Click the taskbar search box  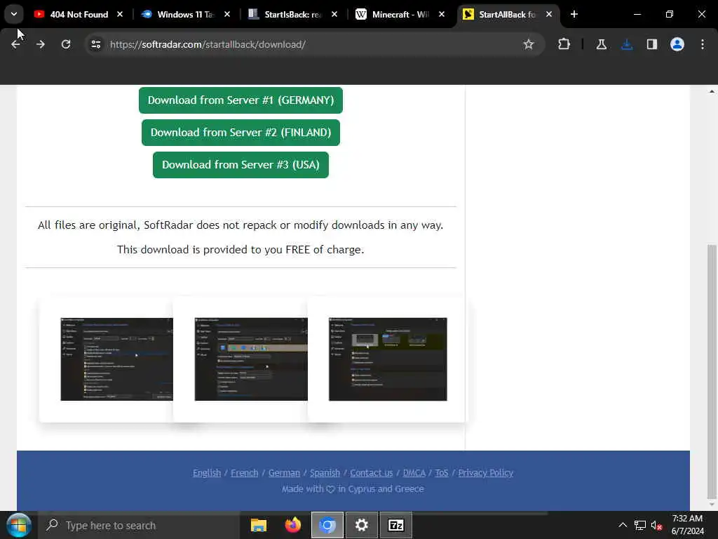point(140,525)
